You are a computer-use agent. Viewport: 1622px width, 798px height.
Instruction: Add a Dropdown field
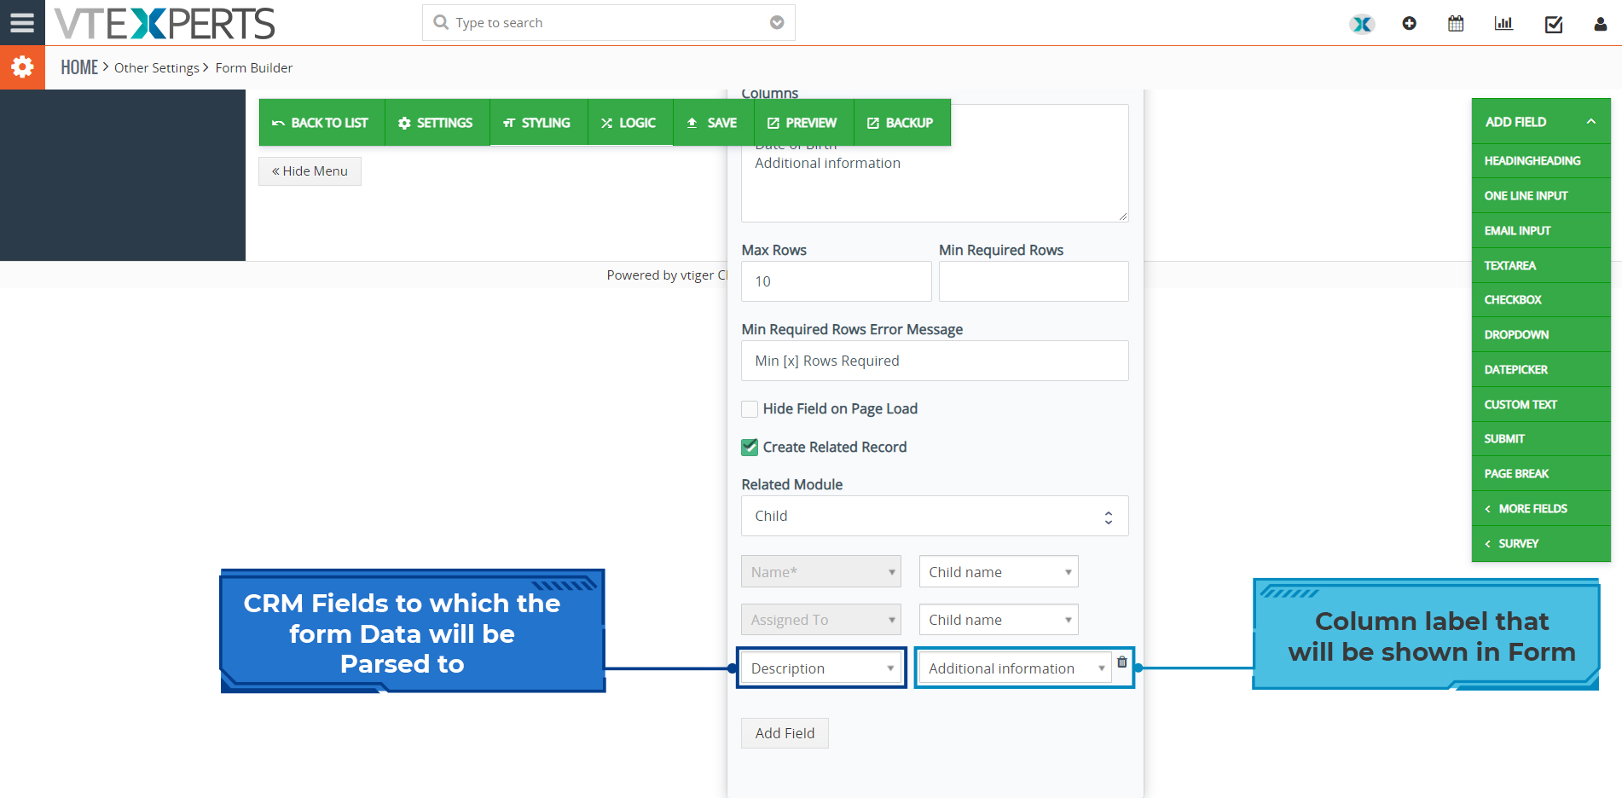[1541, 334]
